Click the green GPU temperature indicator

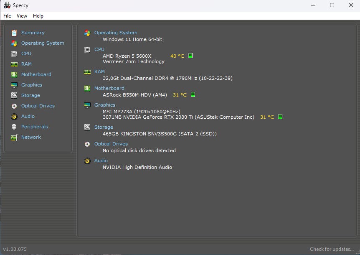coord(280,117)
